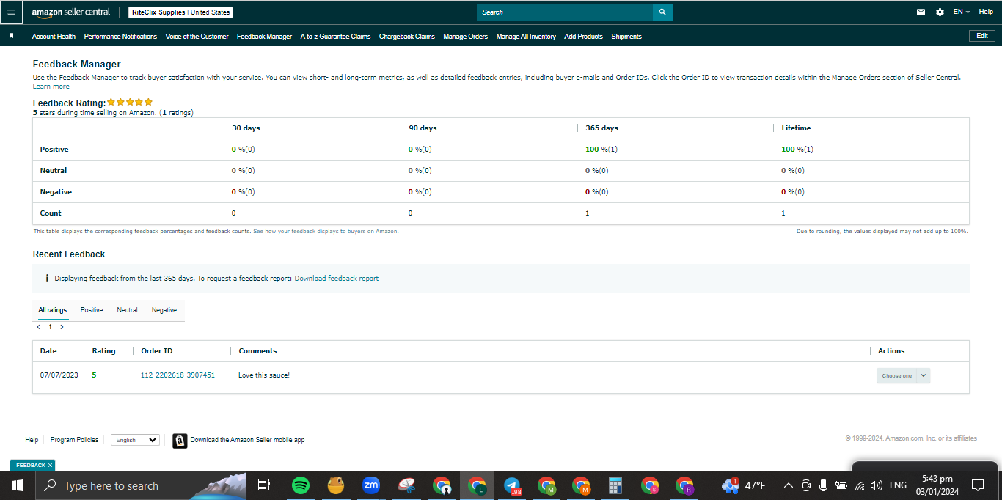This screenshot has height=500, width=1002.
Task: Open the taskbar clock showing 5:43 pm
Action: pos(937,485)
